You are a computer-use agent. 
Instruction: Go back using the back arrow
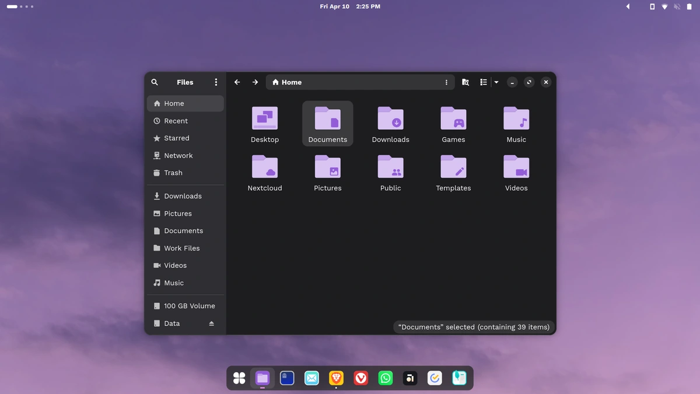point(237,82)
